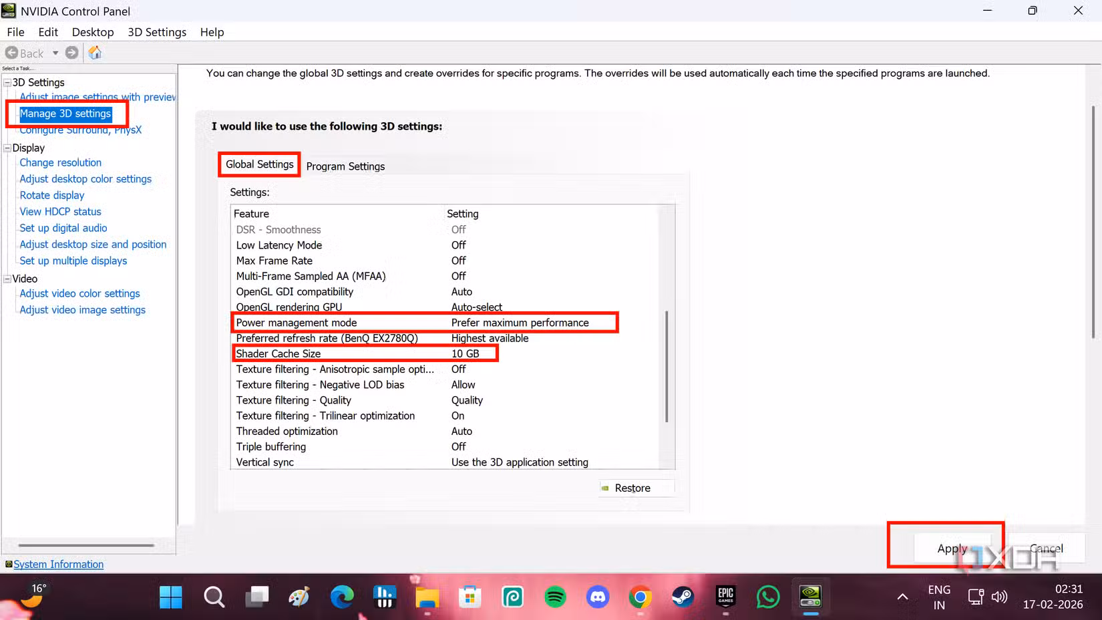Open the Paint palette app from taskbar
The height and width of the screenshot is (620, 1102).
299,597
